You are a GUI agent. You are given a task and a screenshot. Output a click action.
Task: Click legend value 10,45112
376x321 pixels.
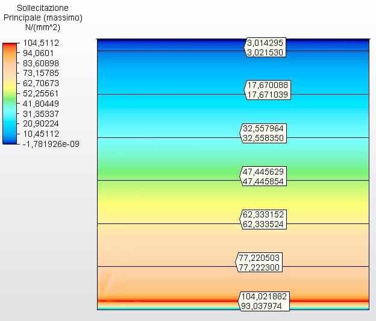click(x=41, y=134)
